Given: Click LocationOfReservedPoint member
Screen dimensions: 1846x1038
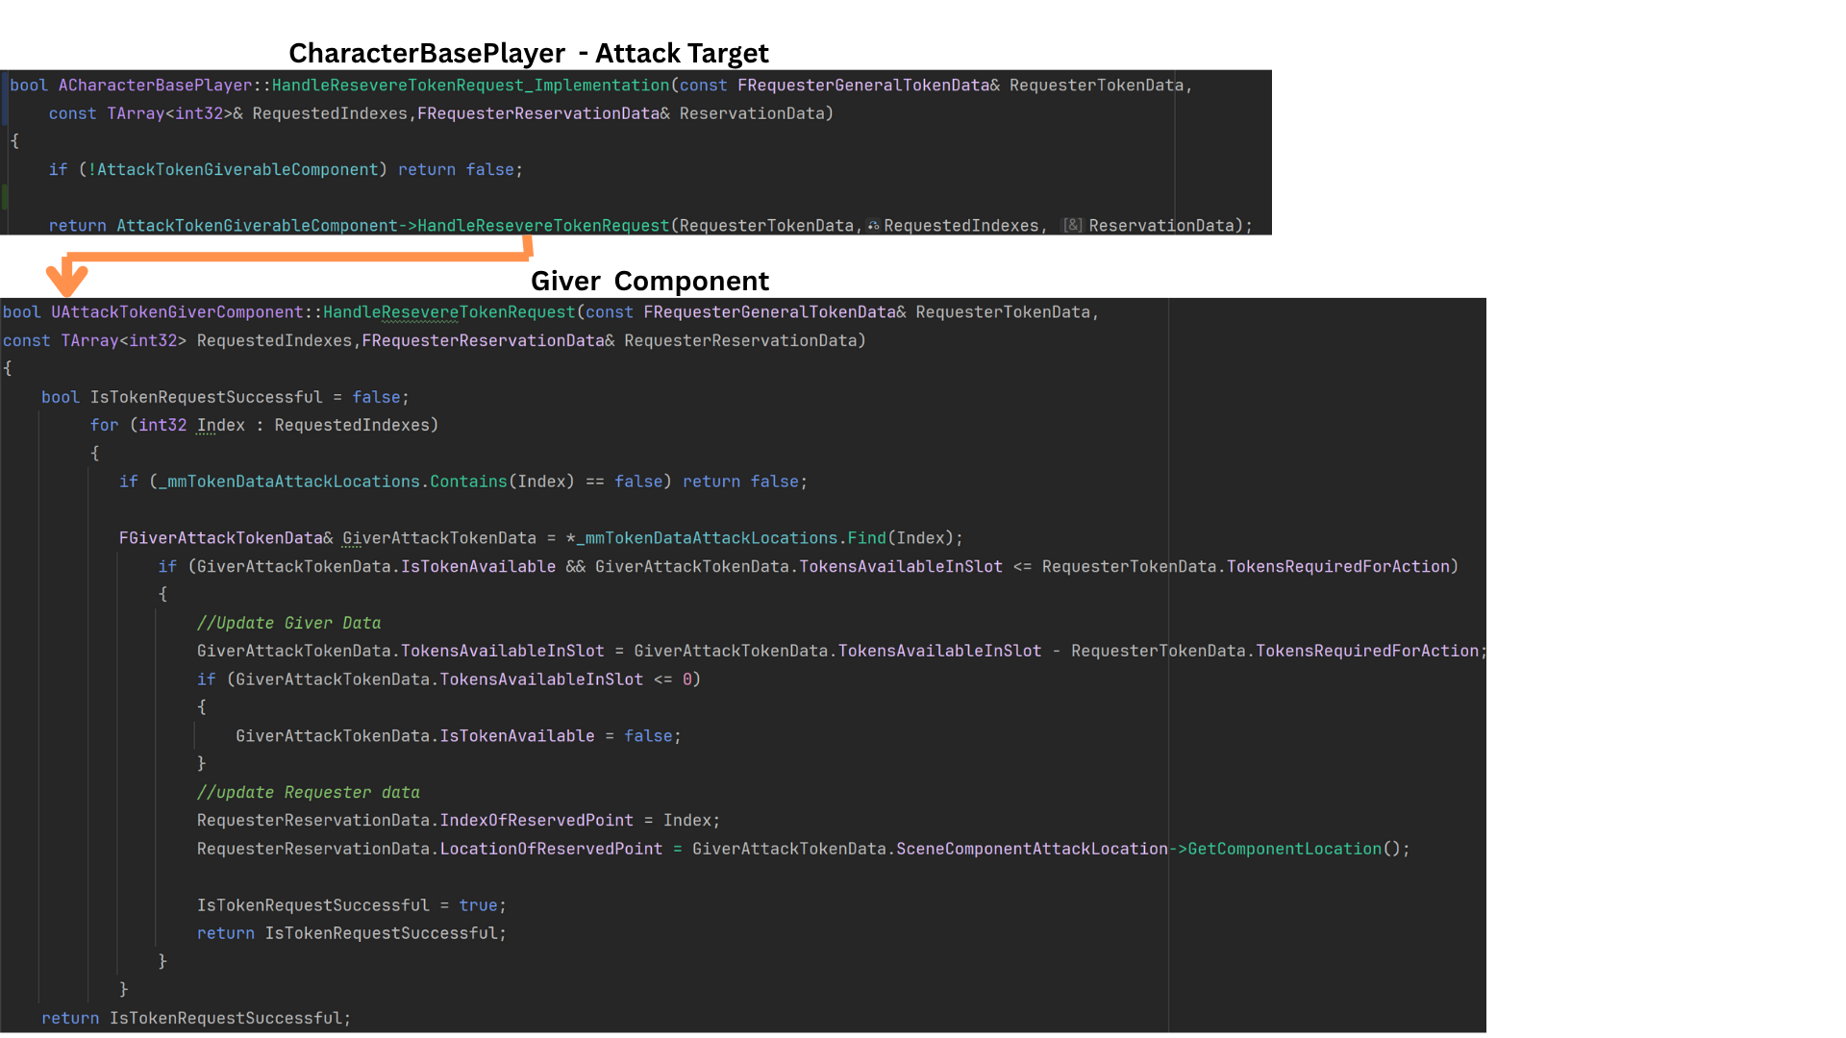Looking at the screenshot, I should coord(551,850).
